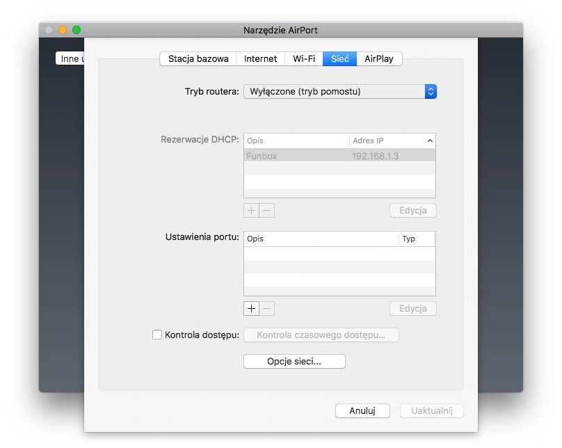
Task: Click the yellow minimize window button
Action: click(63, 30)
